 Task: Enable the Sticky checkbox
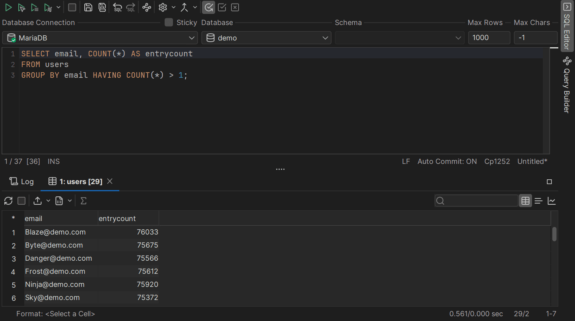(x=169, y=22)
